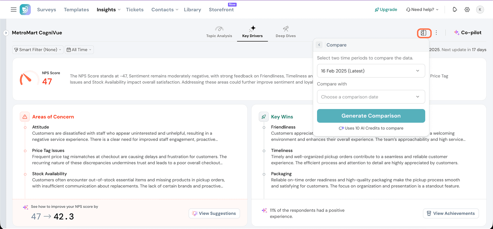The width and height of the screenshot is (493, 229).
Task: Click the View Achievements button
Action: pos(451,213)
